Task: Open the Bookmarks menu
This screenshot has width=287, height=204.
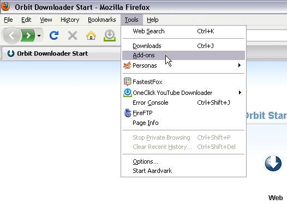Action: [x=102, y=20]
